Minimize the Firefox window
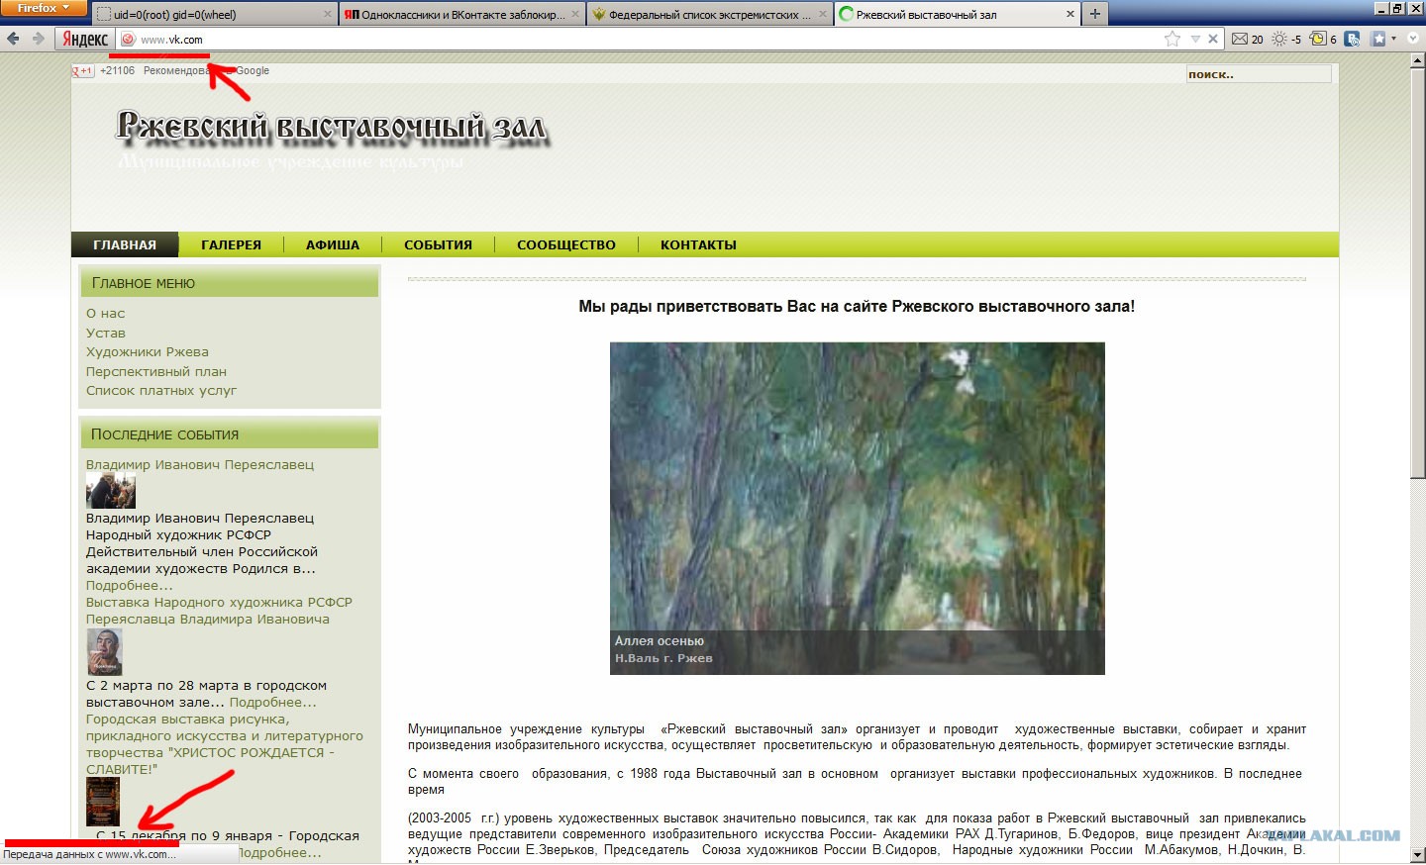 pyautogui.click(x=1381, y=8)
